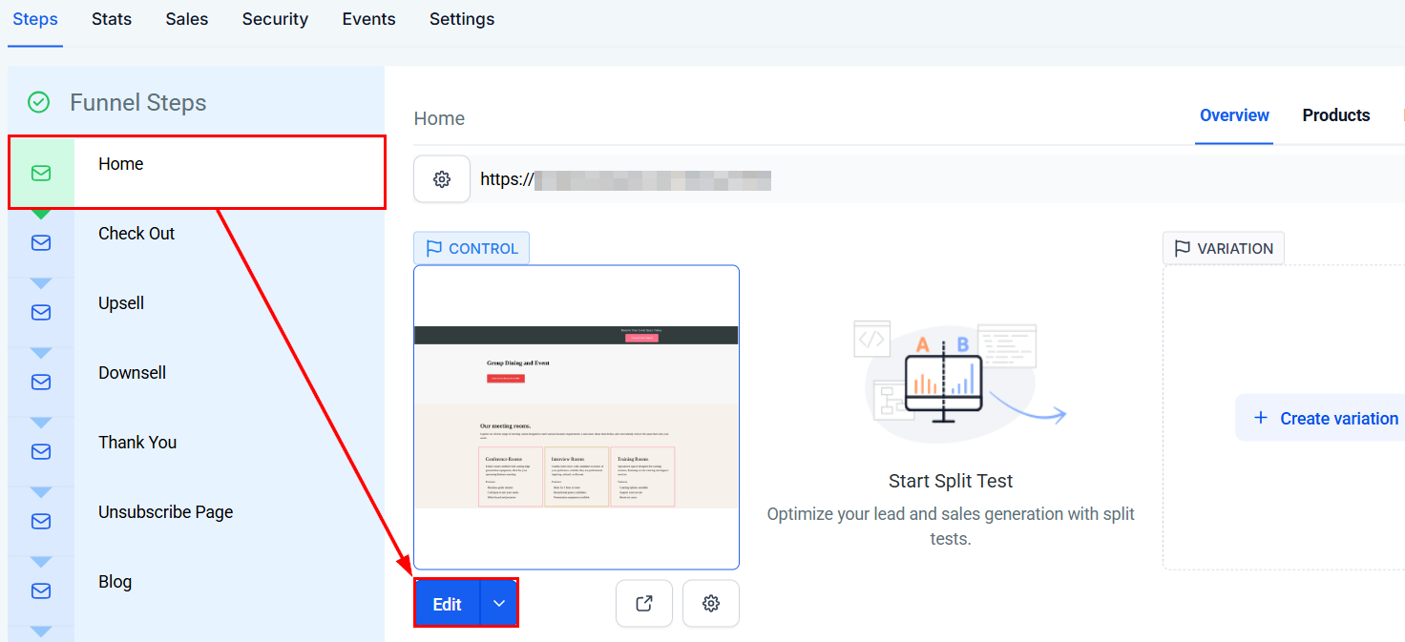Viewport: 1405px width, 642px height.
Task: Click the Upsell step envelope icon
Action: click(x=41, y=313)
